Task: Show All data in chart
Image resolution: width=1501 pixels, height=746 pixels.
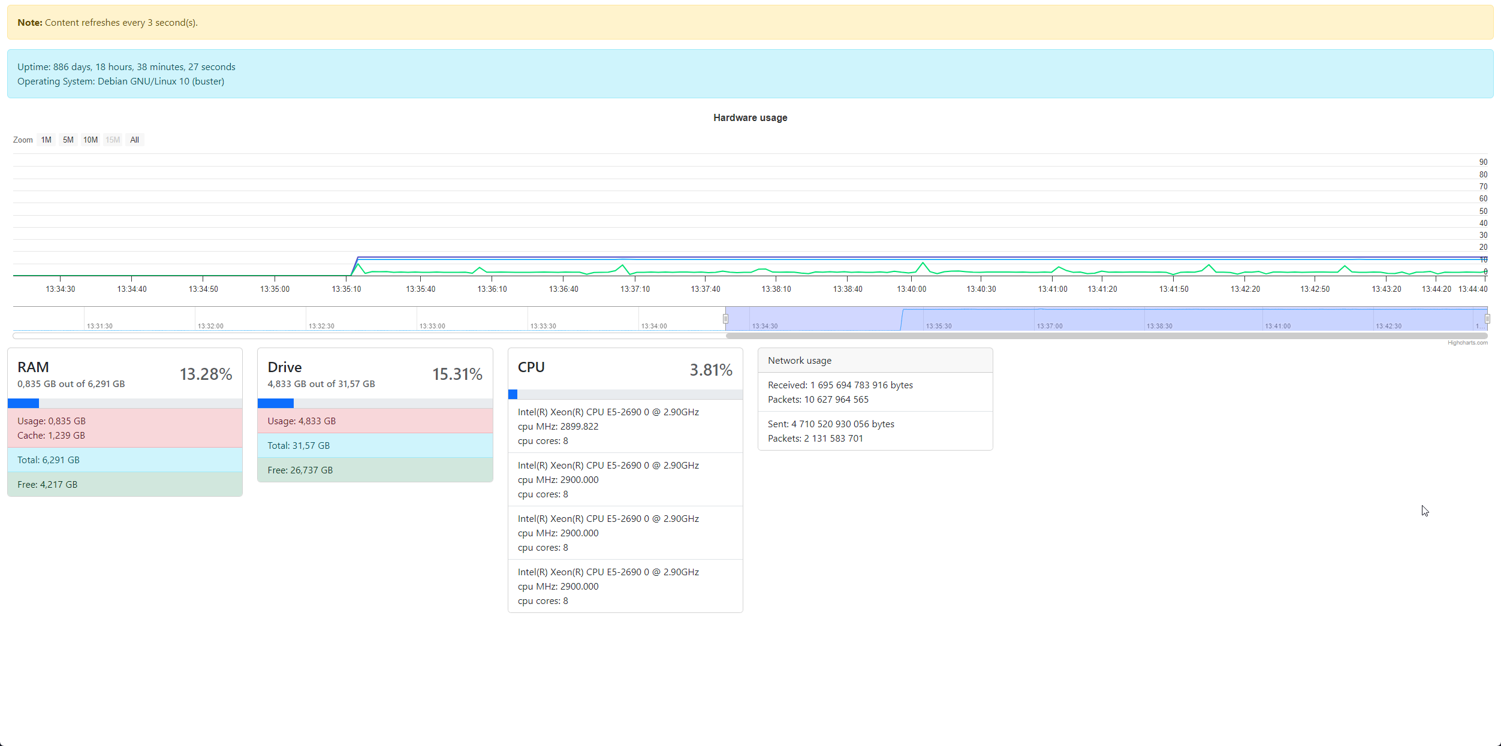Action: pos(135,140)
